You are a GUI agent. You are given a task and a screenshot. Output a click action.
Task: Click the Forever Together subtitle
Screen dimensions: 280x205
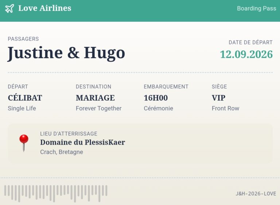coord(98,108)
